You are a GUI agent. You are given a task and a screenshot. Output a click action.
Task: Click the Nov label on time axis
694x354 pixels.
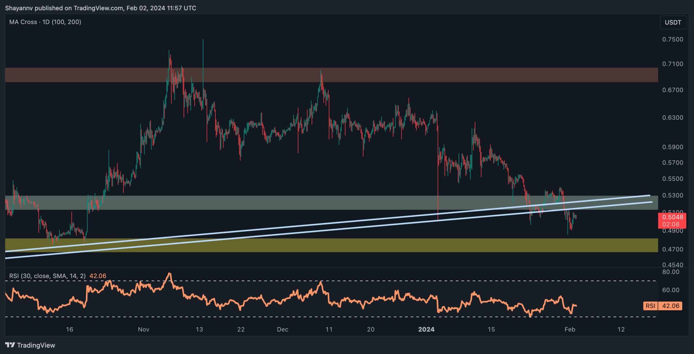click(x=143, y=329)
